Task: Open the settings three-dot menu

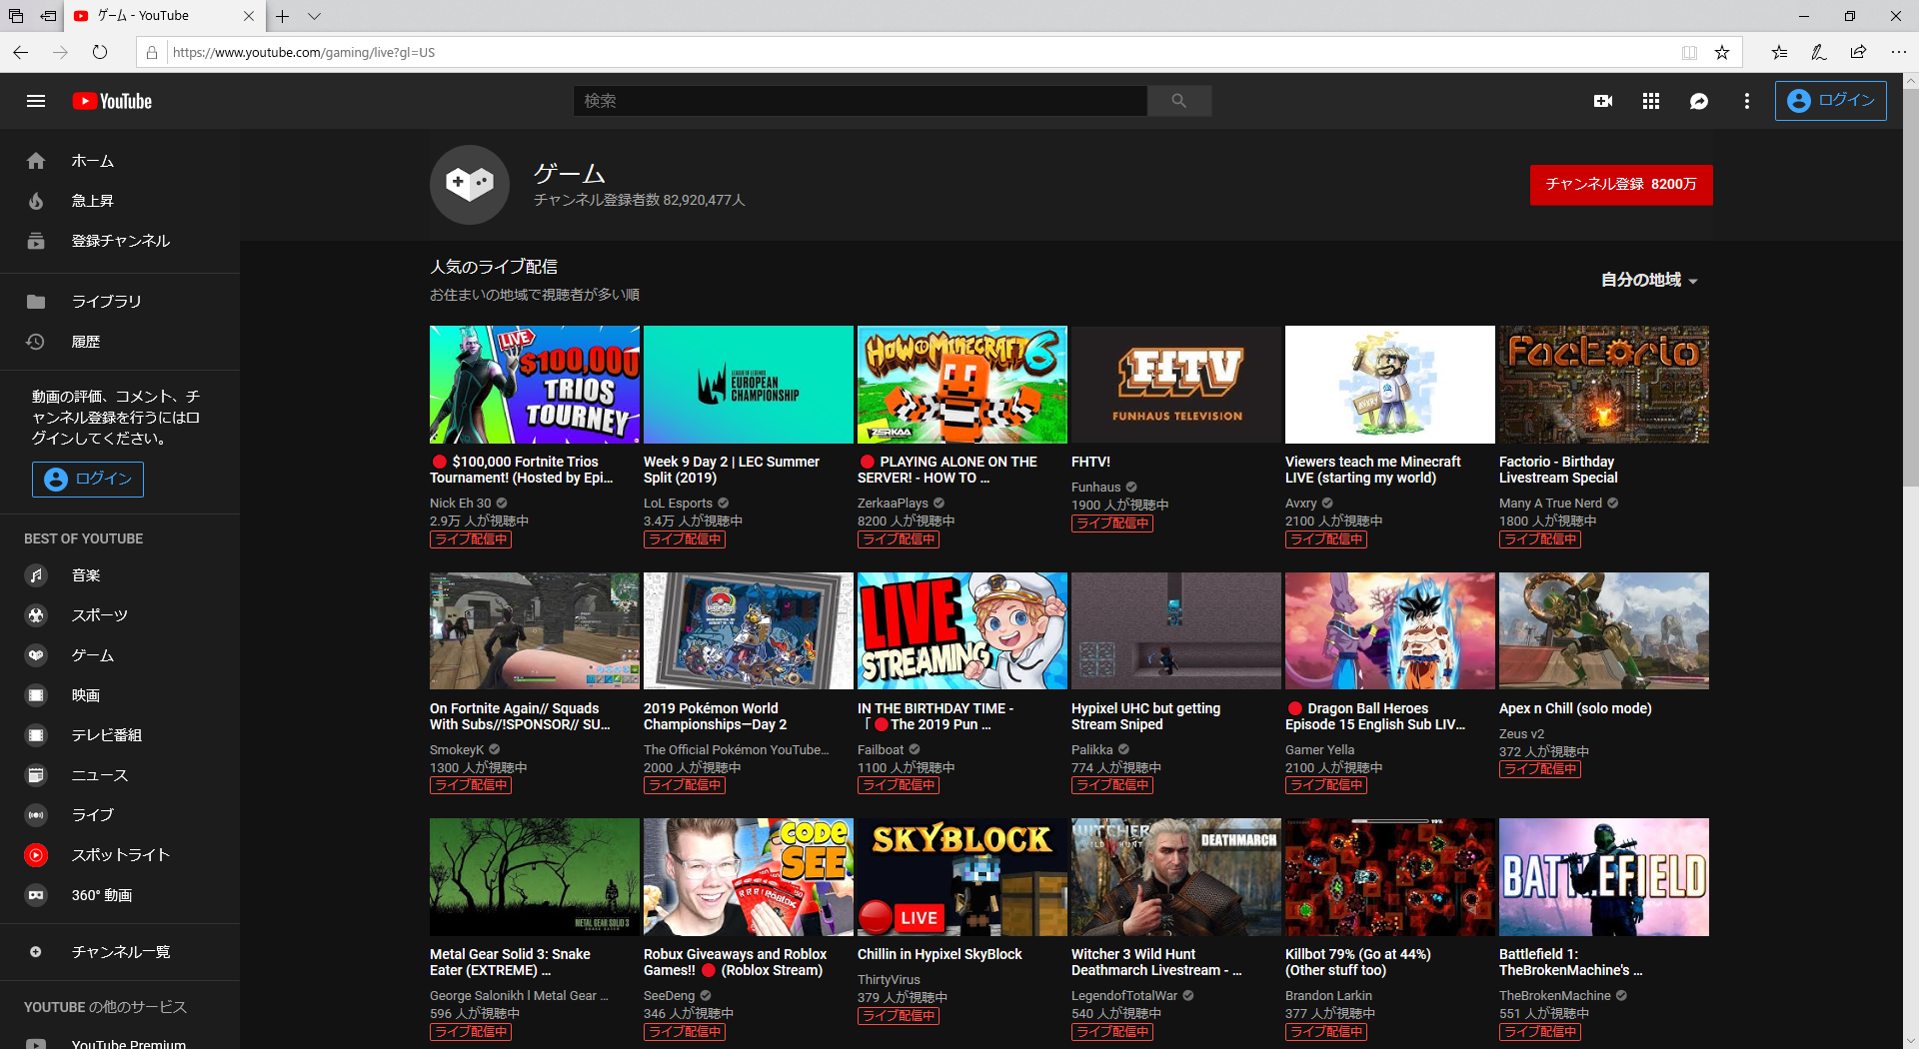Action: (x=1747, y=101)
